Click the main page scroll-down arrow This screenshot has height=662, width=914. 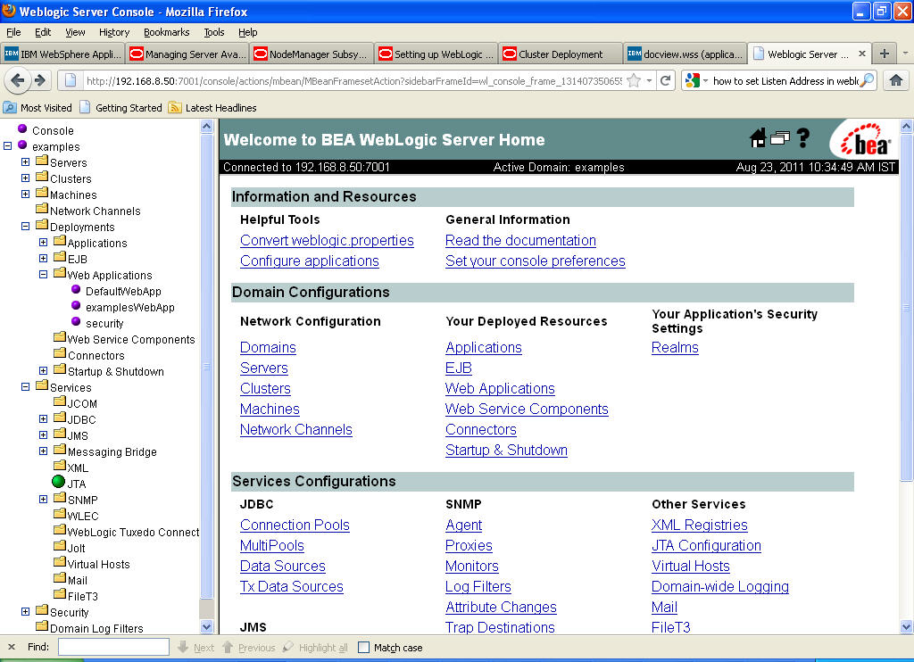click(x=907, y=627)
